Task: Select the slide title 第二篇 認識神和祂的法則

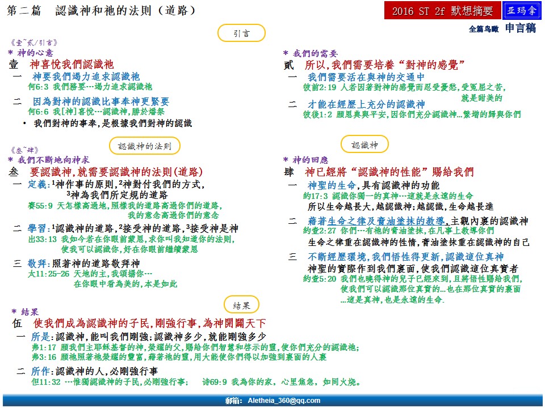Action: click(x=102, y=11)
